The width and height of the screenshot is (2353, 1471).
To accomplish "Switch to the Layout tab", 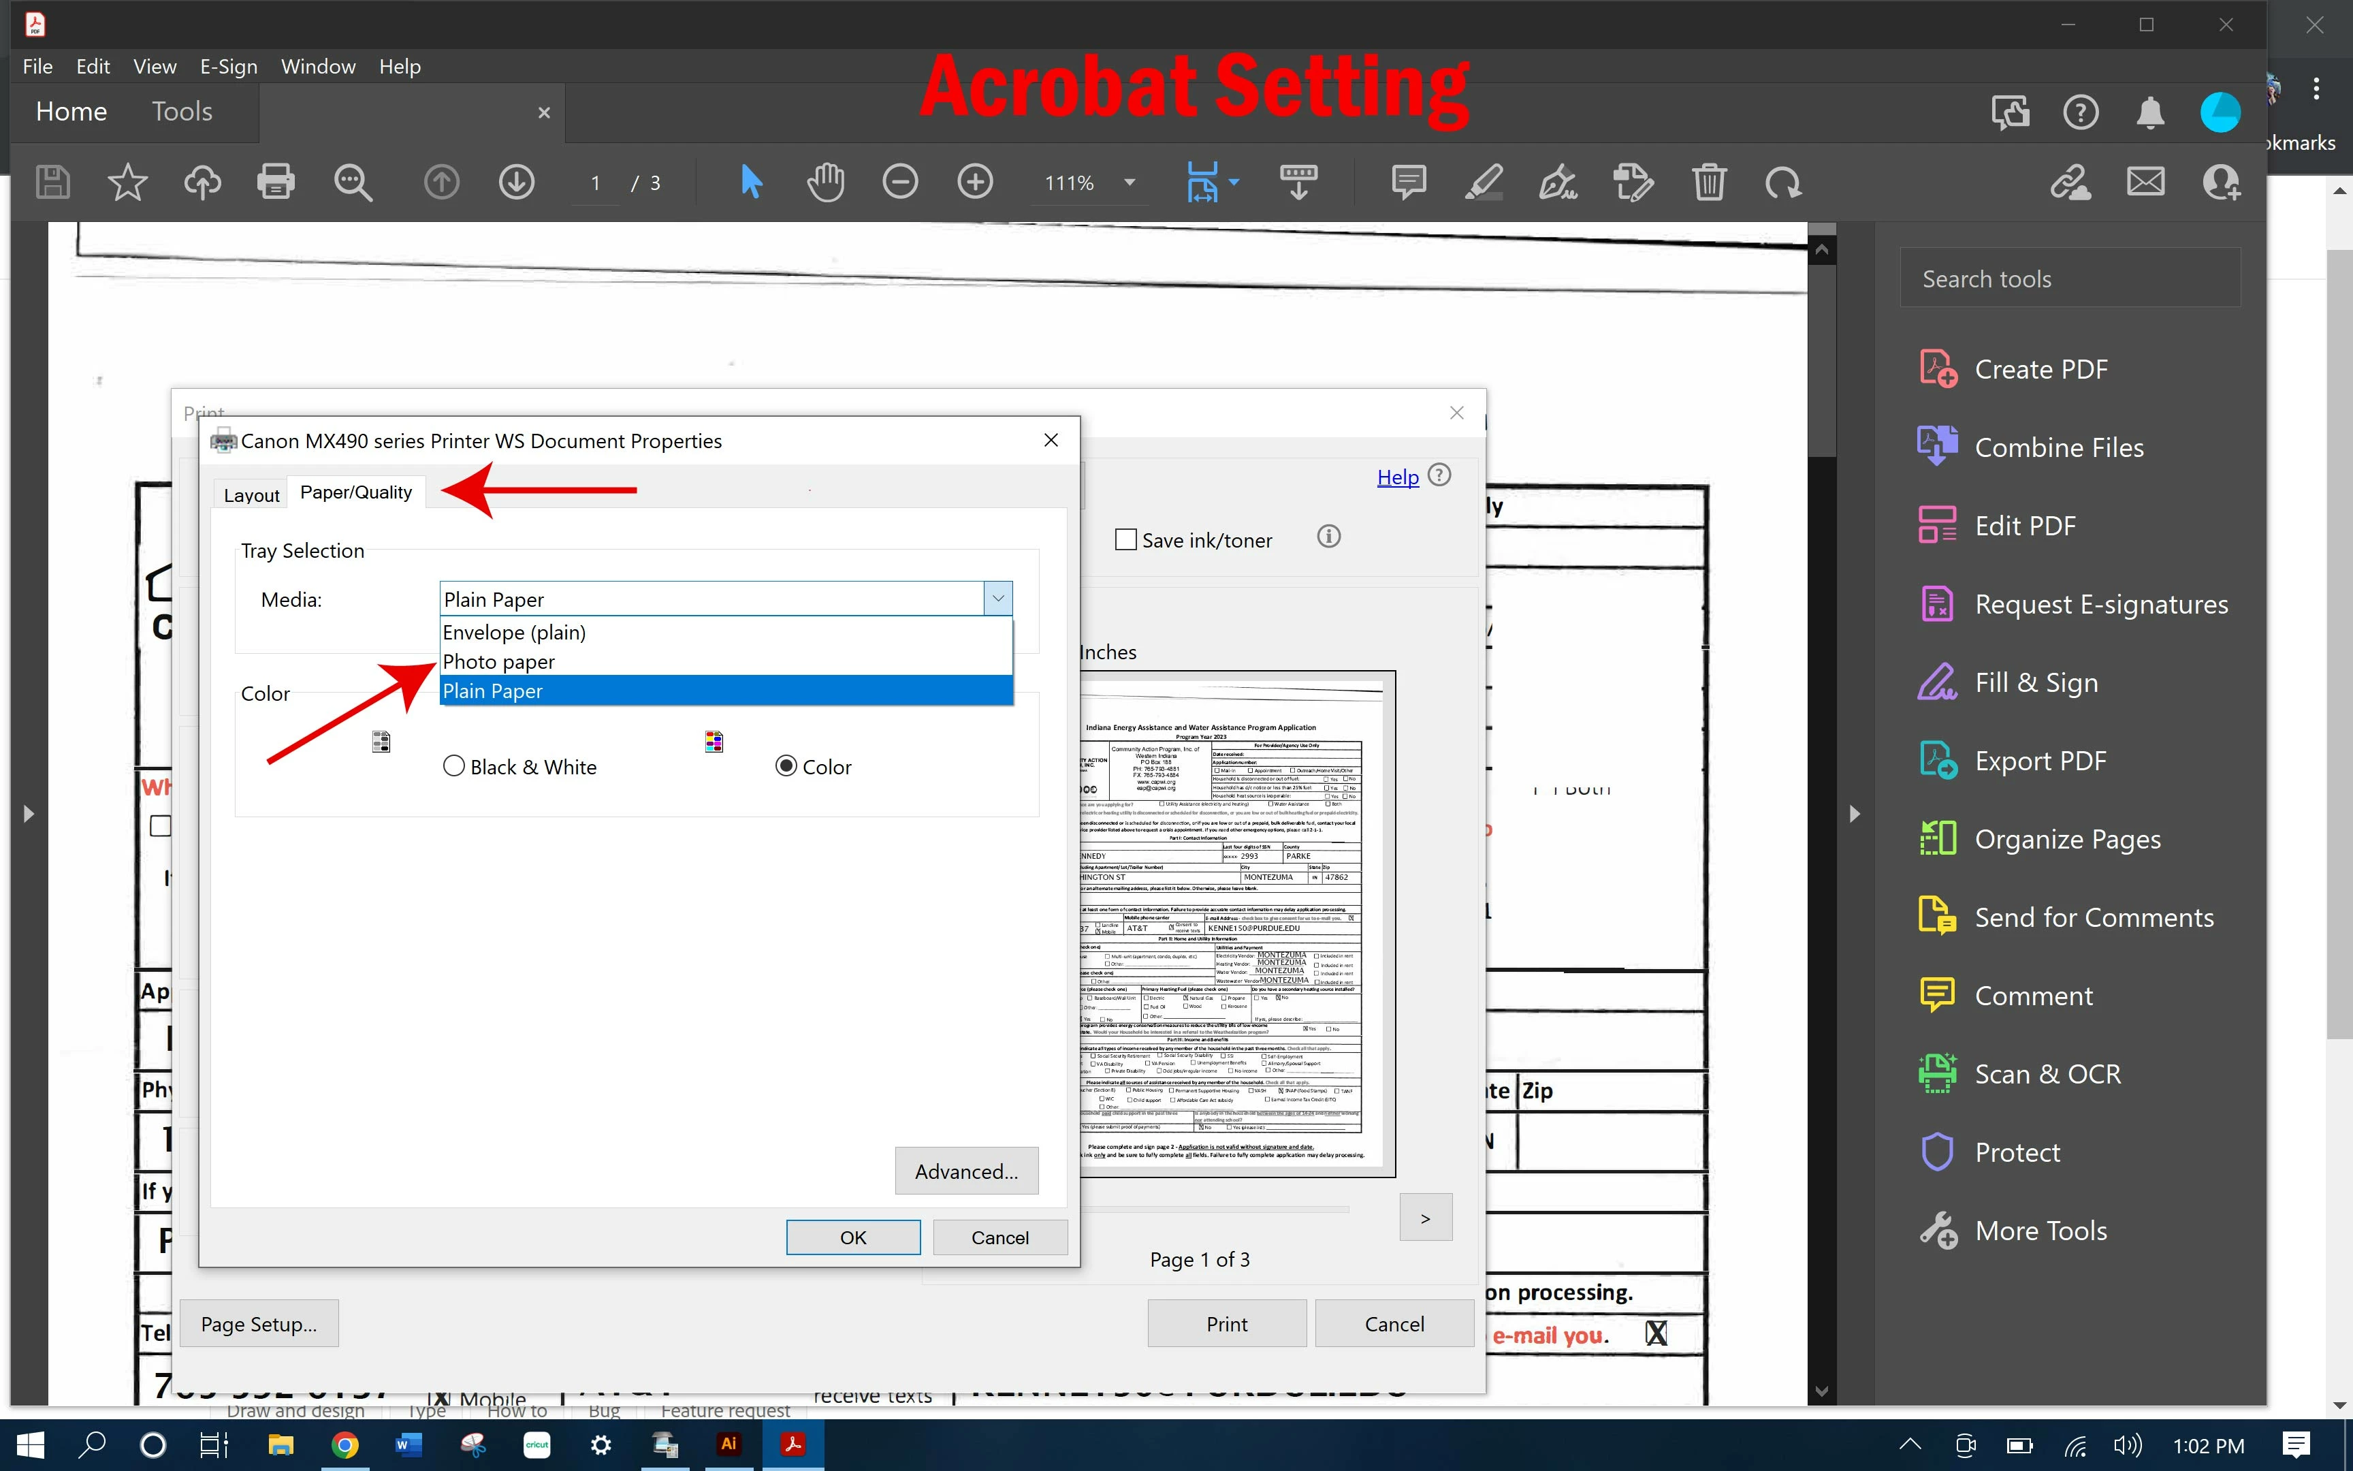I will click(x=251, y=495).
